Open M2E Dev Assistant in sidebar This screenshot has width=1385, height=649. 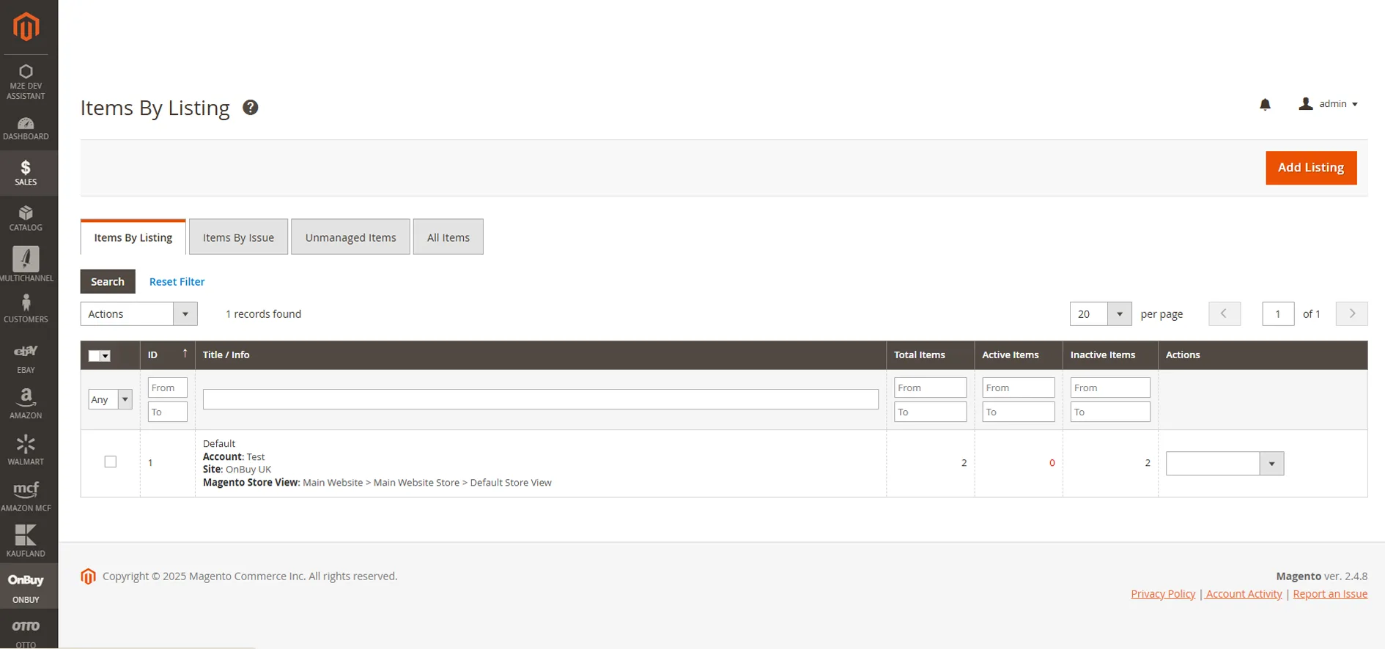coord(26,81)
